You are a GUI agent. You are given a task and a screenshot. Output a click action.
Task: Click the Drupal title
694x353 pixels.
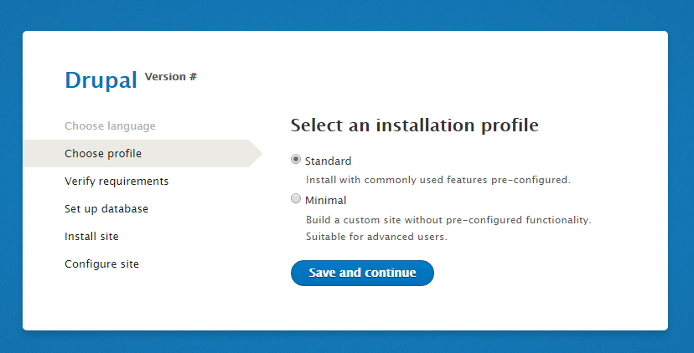(x=101, y=80)
